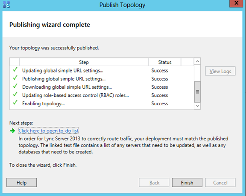
Task: Click the green arrow beside to-do link
Action: pyautogui.click(x=12, y=131)
